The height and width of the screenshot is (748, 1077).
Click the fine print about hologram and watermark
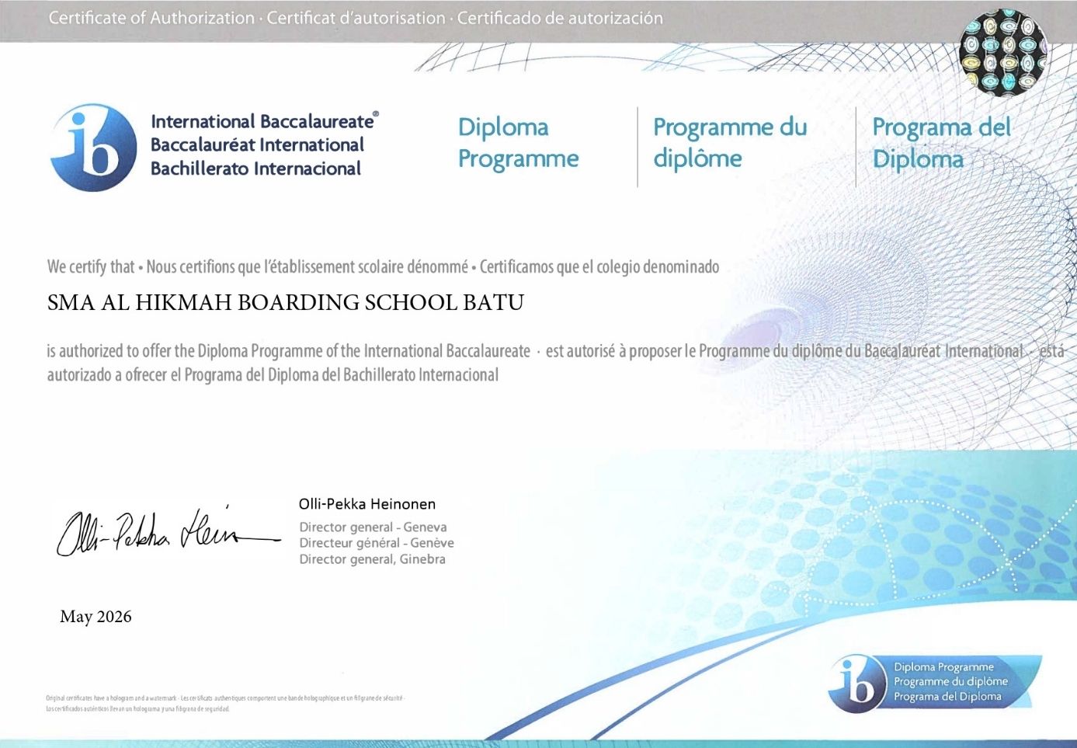[x=224, y=704]
